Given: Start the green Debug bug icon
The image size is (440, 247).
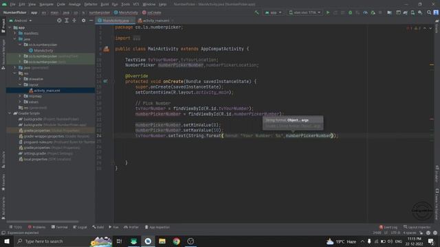Looking at the screenshot, I should [350, 12].
